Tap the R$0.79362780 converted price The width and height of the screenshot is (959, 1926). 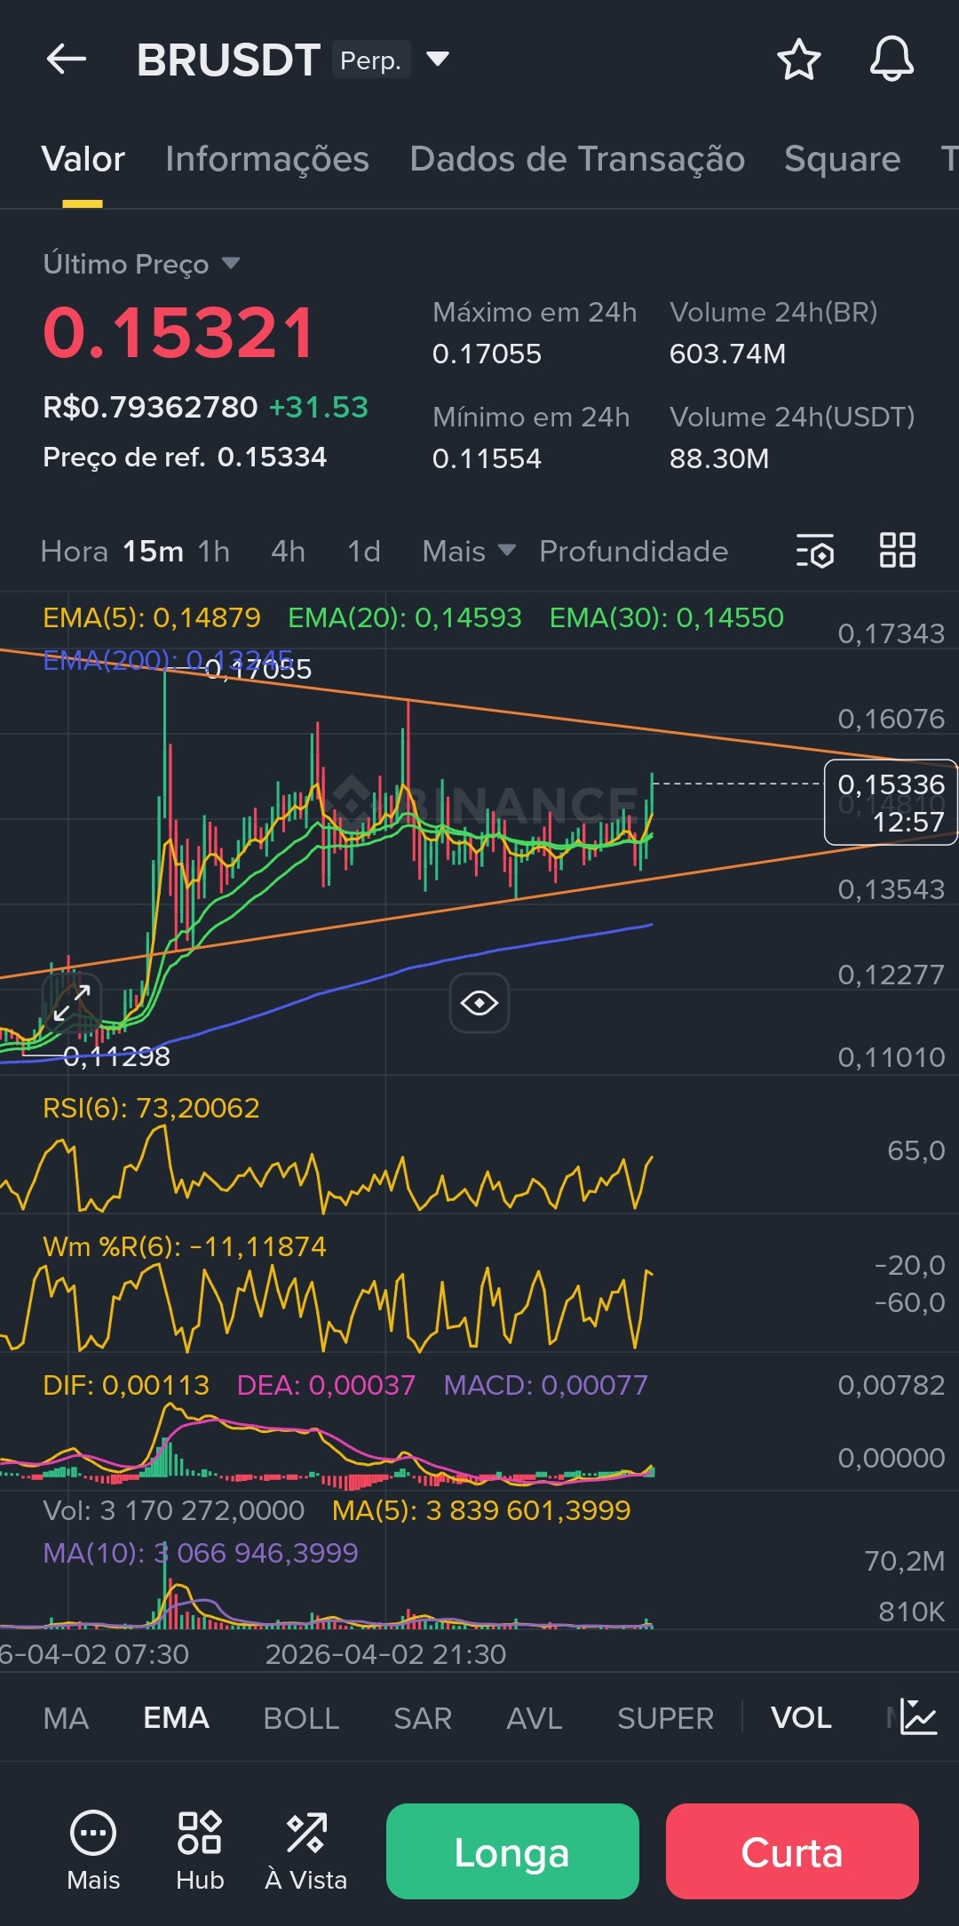click(x=150, y=407)
